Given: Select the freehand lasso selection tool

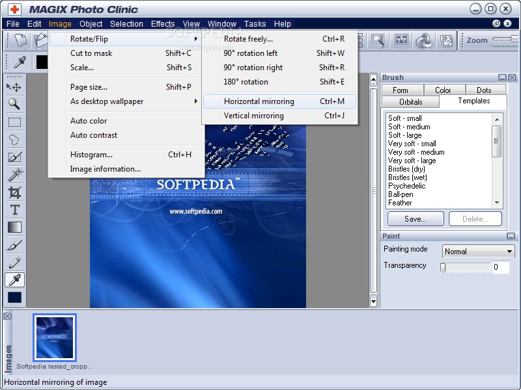Looking at the screenshot, I should point(14,140).
